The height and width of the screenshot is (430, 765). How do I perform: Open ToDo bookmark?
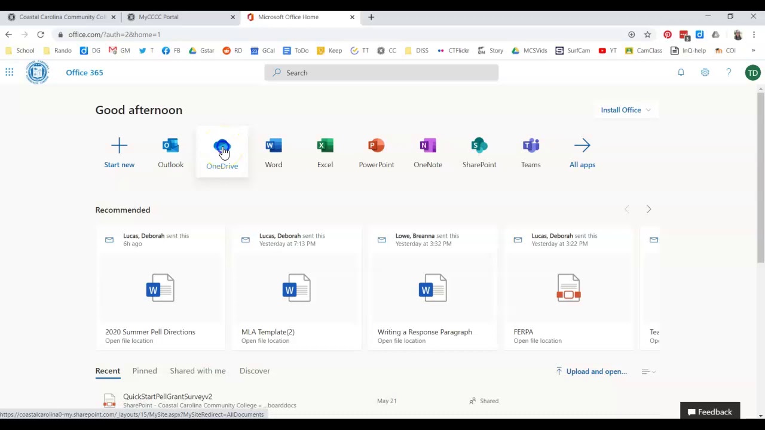[x=296, y=51]
